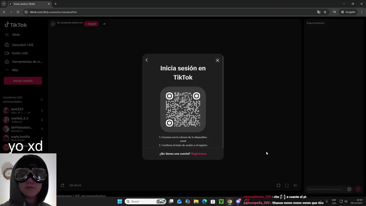Image resolution: width=366 pixels, height=206 pixels.
Task: Click the microphone icon in the system tray
Action: point(327,201)
